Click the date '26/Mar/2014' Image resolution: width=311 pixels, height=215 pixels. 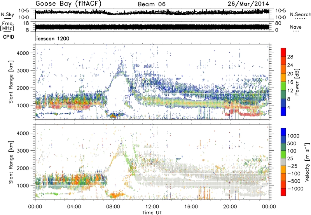click(248, 4)
